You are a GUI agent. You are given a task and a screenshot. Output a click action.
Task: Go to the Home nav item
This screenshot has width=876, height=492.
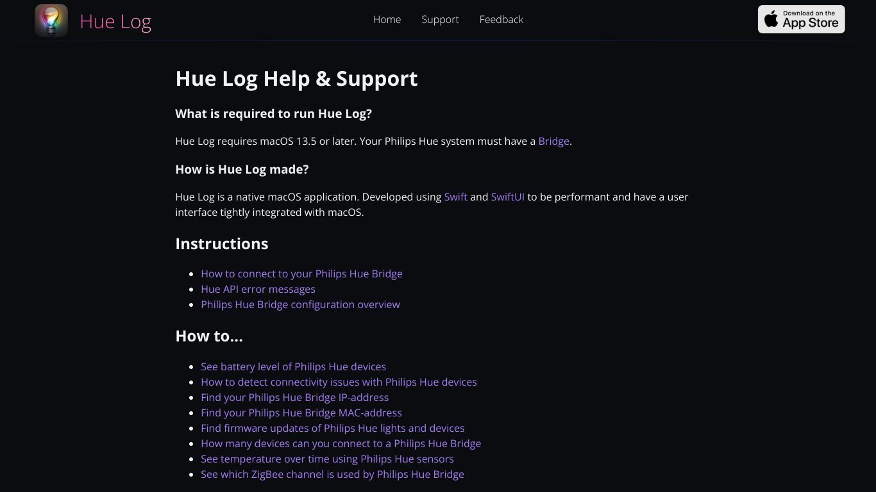tap(387, 19)
